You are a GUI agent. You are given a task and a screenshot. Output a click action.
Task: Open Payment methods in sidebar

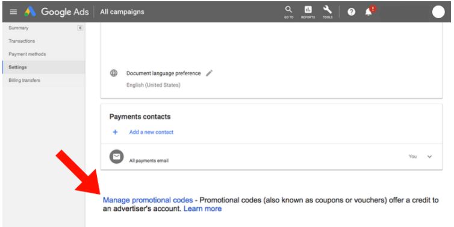click(27, 54)
